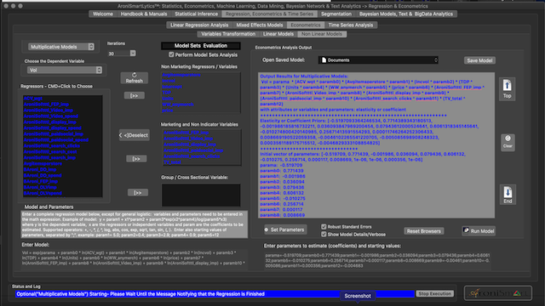
Task: Open Variables Transformation tab
Action: coord(228,34)
